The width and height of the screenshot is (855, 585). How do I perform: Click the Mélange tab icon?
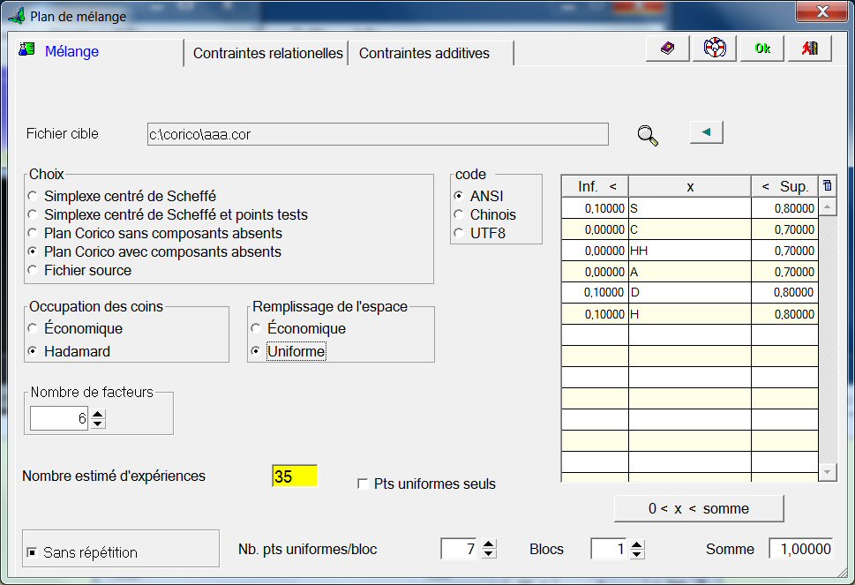point(26,50)
